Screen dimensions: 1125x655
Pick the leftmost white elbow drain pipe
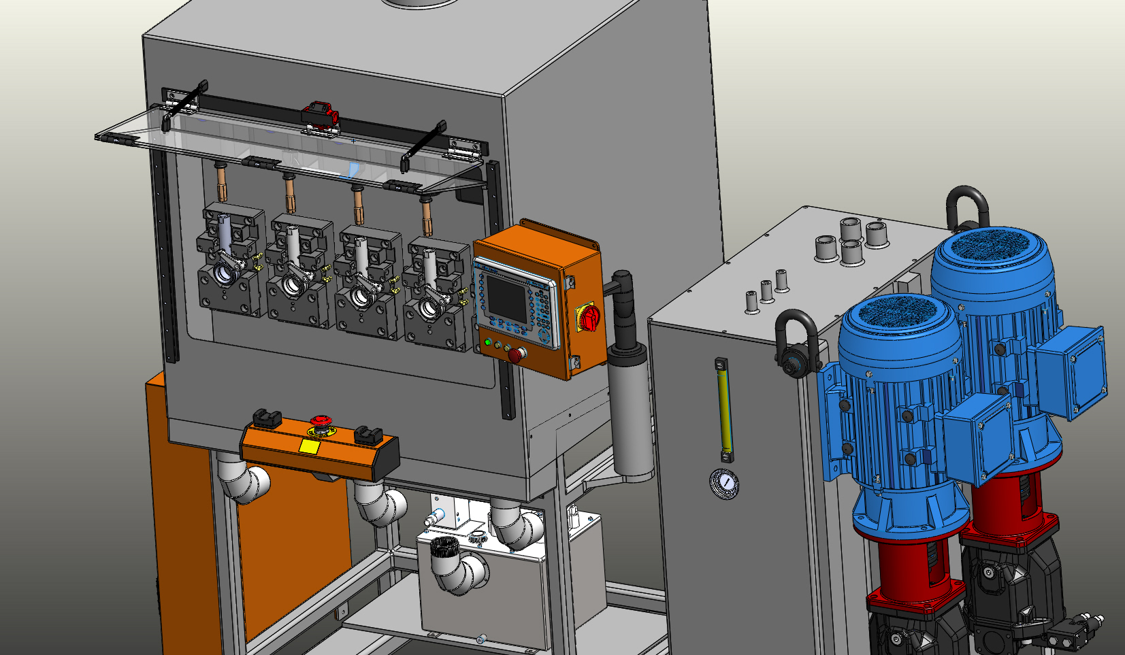(242, 478)
